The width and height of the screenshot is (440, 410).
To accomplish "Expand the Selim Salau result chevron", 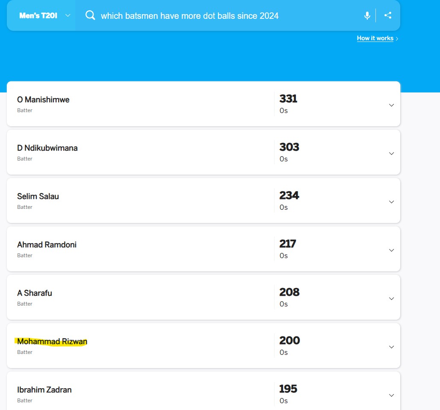I will coord(391,202).
